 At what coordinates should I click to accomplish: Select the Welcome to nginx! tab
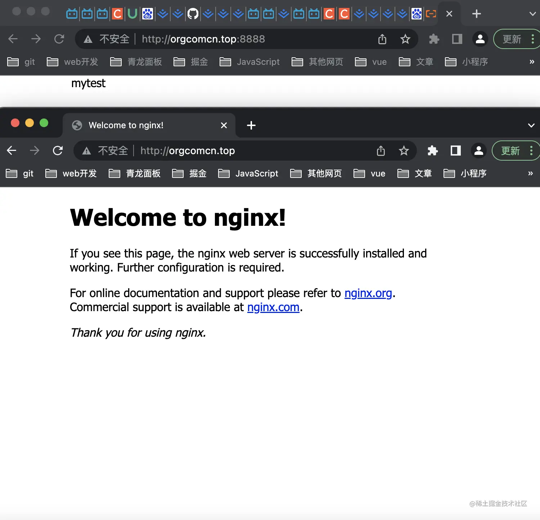[x=149, y=125]
